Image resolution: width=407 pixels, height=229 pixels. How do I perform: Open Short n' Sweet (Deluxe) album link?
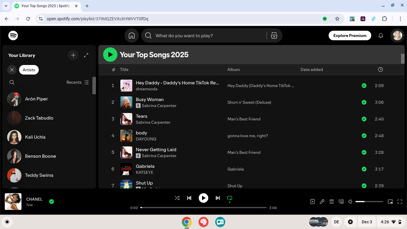coord(249,102)
